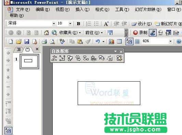Open Flowchart shapes in 自选图形 toolbar
The image size is (182, 135).
(x=86, y=58)
